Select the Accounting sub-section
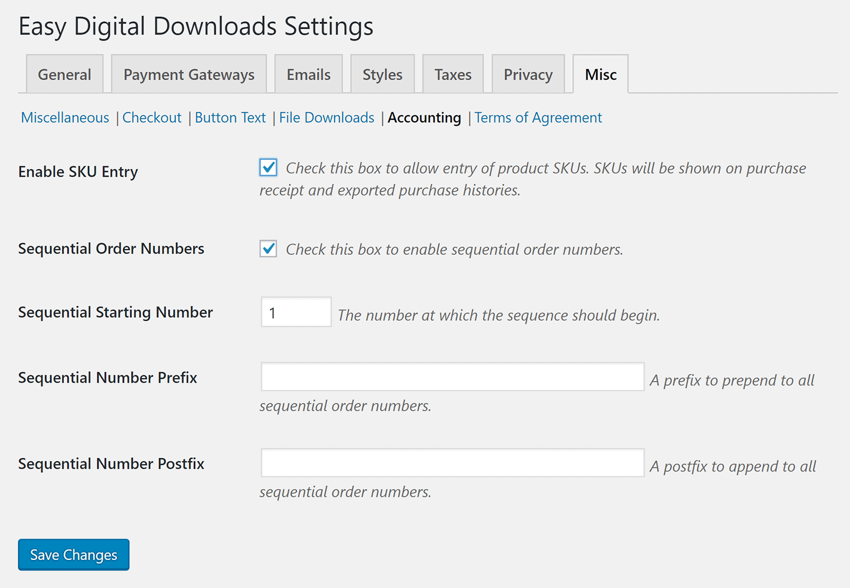Image resolution: width=850 pixels, height=588 pixels. [x=424, y=117]
